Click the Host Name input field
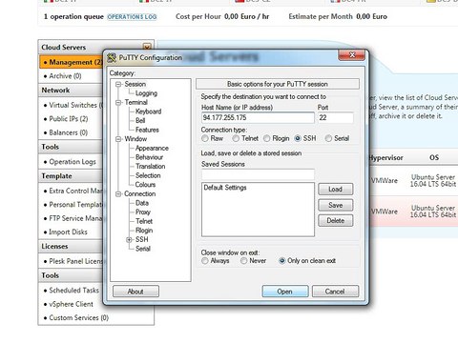Viewport: 458px width, 343px height. [258, 118]
